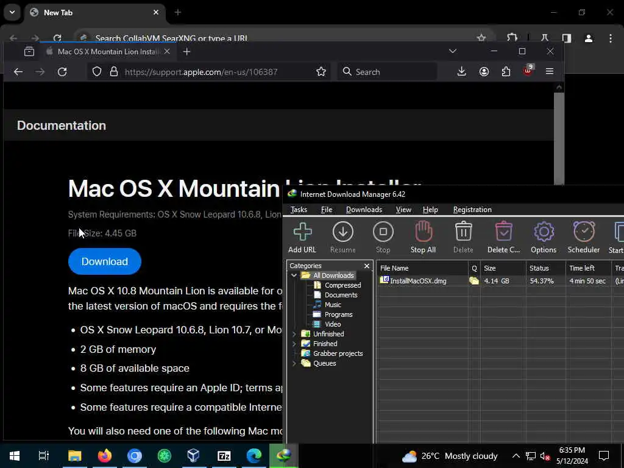This screenshot has width=624, height=468.
Task: Sort by File Name column header
Action: pos(422,268)
